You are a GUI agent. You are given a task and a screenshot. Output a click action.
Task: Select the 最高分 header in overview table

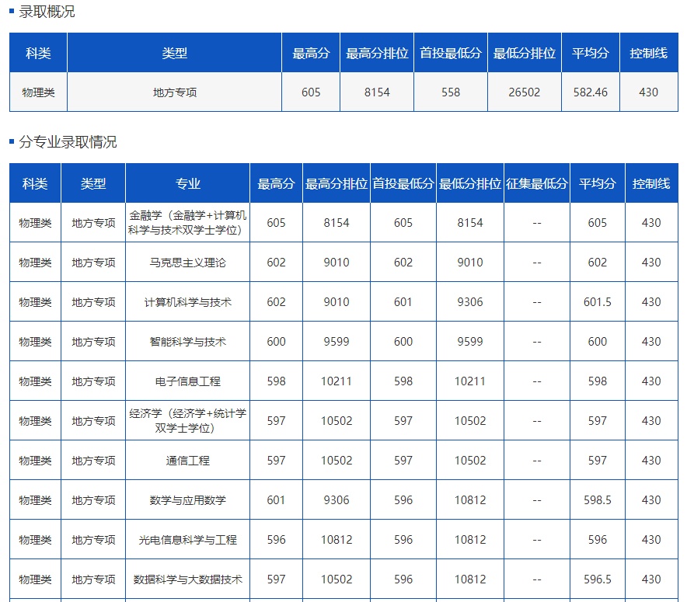tap(311, 53)
